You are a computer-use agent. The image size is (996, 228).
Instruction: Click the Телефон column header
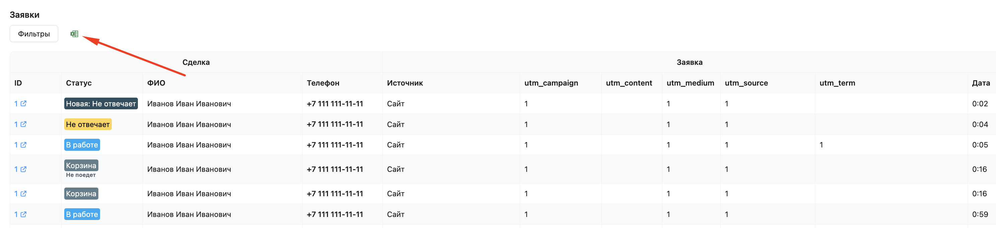point(323,83)
